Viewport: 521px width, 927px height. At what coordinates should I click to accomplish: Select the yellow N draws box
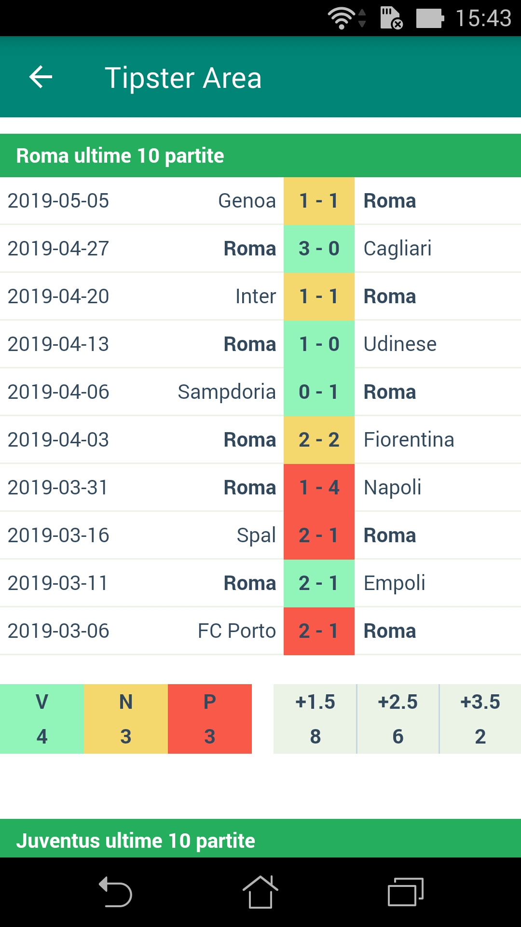tap(126, 719)
